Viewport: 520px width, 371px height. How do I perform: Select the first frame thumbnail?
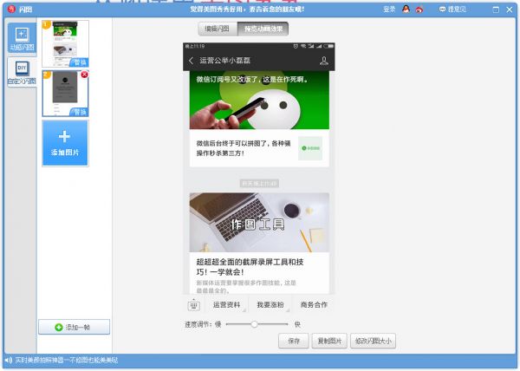[65, 43]
